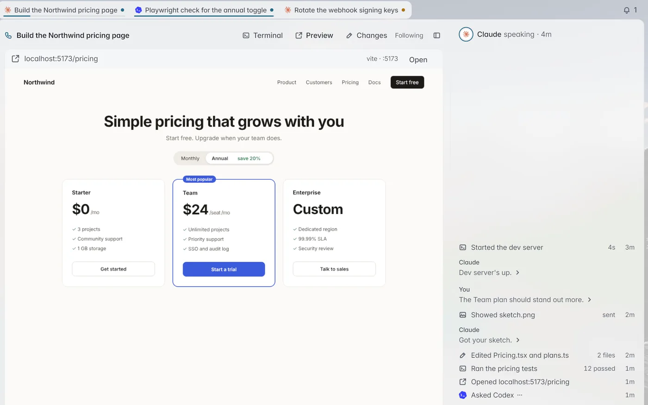Click the 2 files label in activity log
This screenshot has width=648, height=405.
pyautogui.click(x=606, y=355)
